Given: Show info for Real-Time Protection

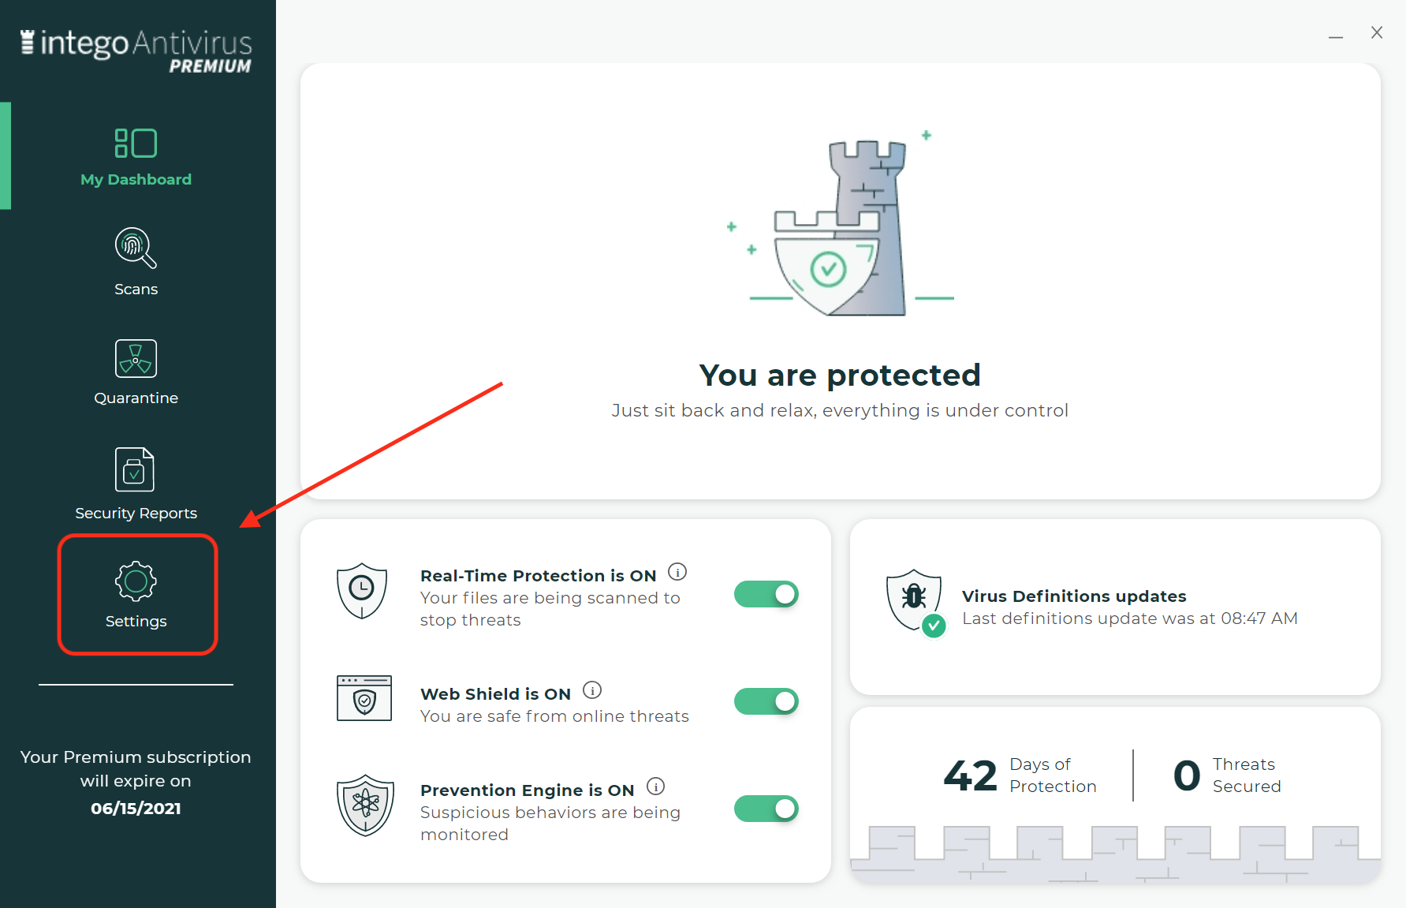Looking at the screenshot, I should tap(677, 571).
